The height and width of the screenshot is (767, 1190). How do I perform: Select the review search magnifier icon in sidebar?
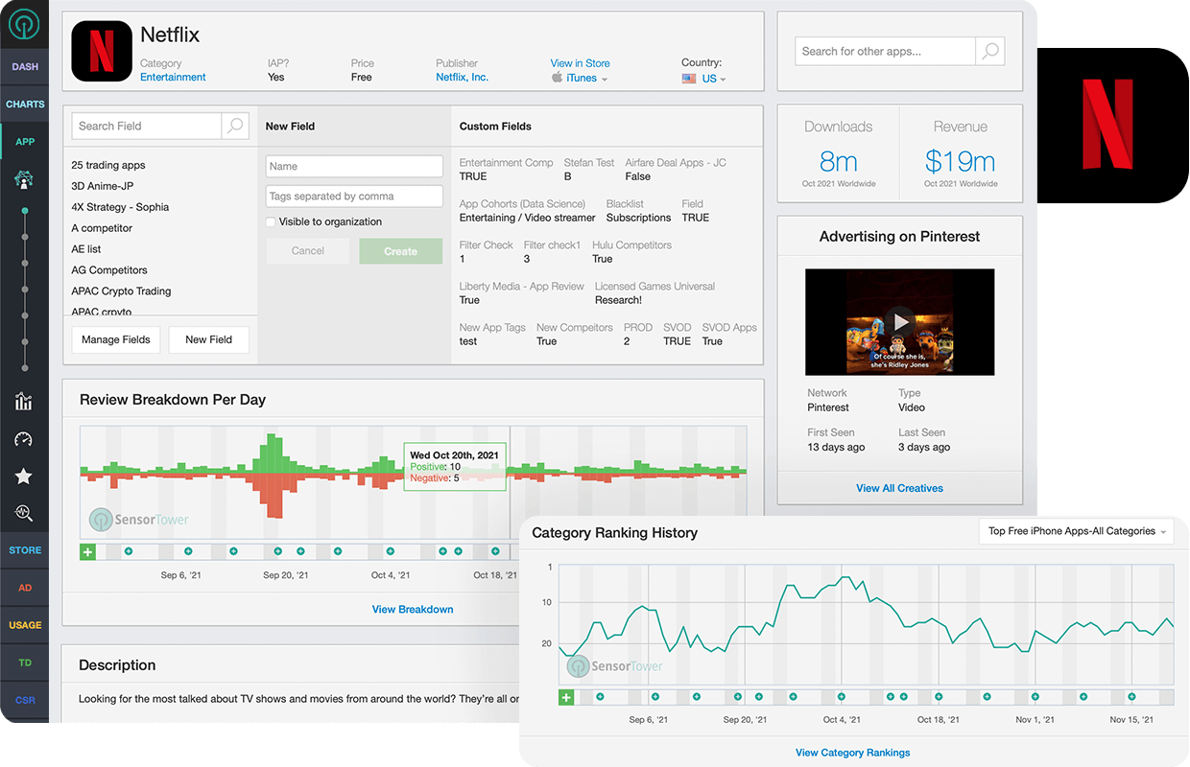tap(24, 511)
